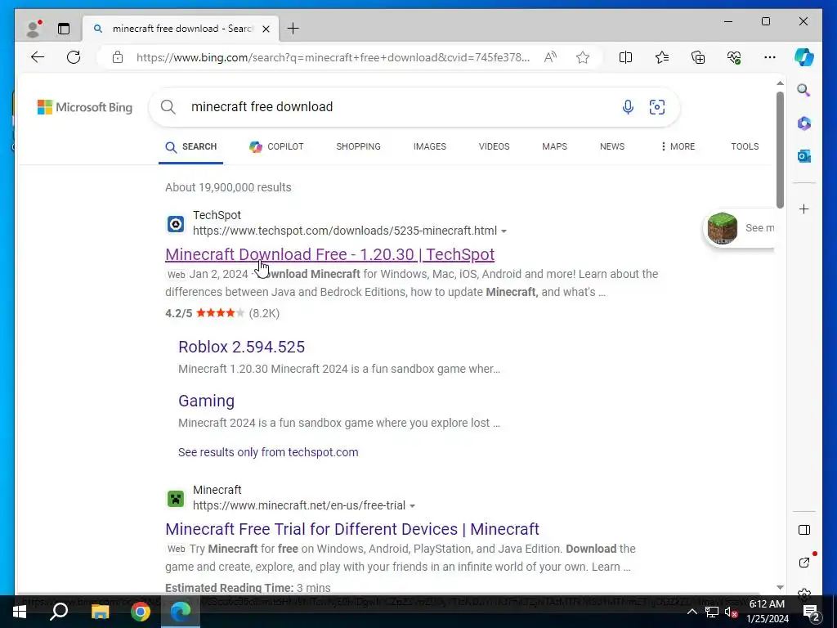Close the minecraft free download tab
This screenshot has width=837, height=628.
266,29
